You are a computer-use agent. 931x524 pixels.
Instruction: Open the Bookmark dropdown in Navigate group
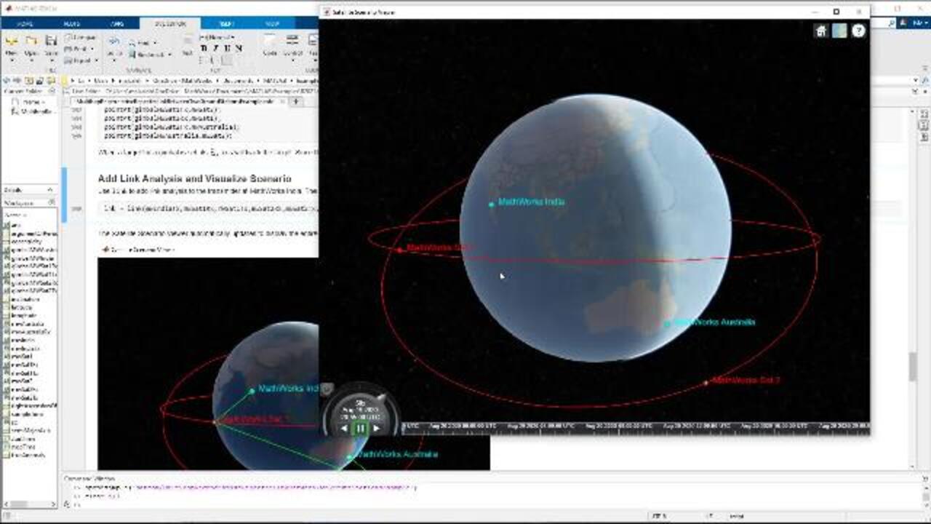[x=151, y=55]
